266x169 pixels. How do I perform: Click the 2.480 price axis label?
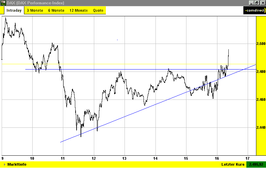coord(261,72)
